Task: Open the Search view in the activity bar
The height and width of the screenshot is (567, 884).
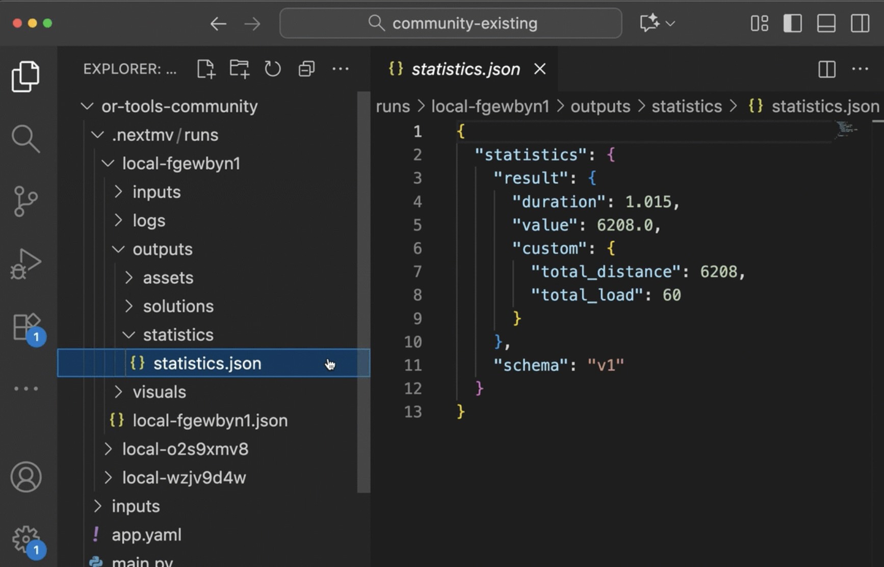Action: [25, 139]
